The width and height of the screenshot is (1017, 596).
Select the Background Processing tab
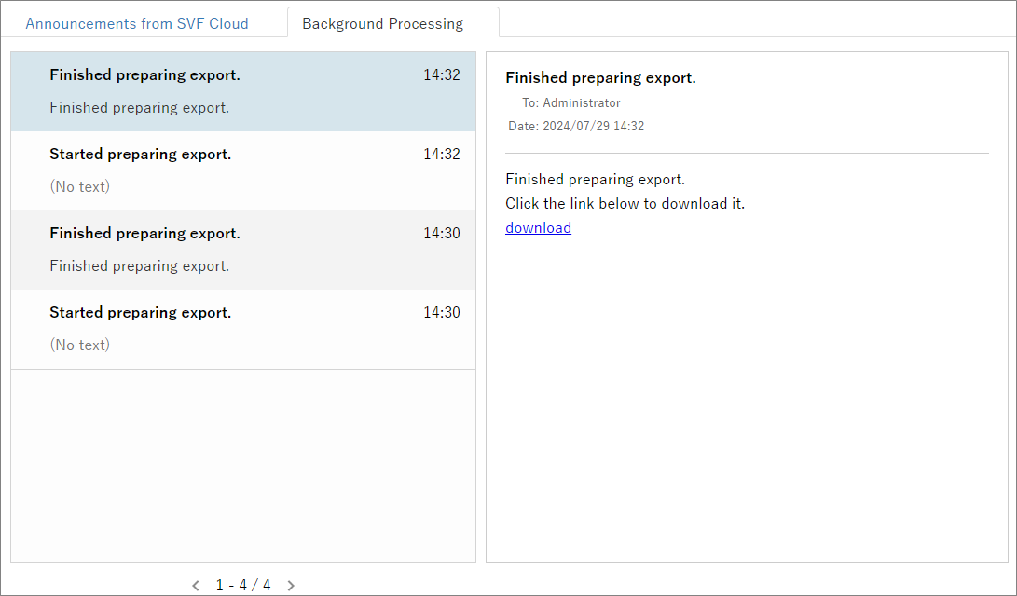pos(382,23)
